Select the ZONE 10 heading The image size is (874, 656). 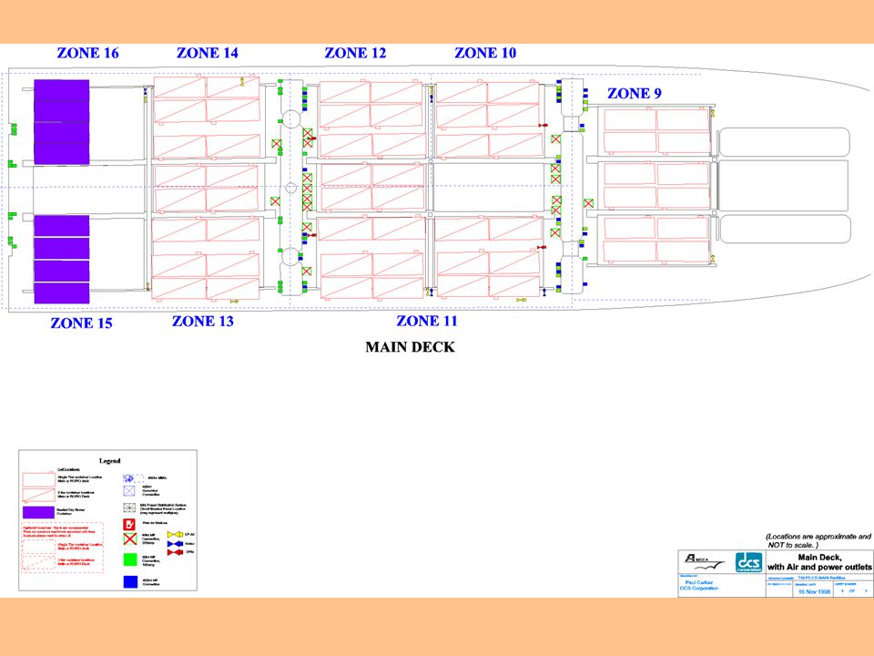[485, 53]
